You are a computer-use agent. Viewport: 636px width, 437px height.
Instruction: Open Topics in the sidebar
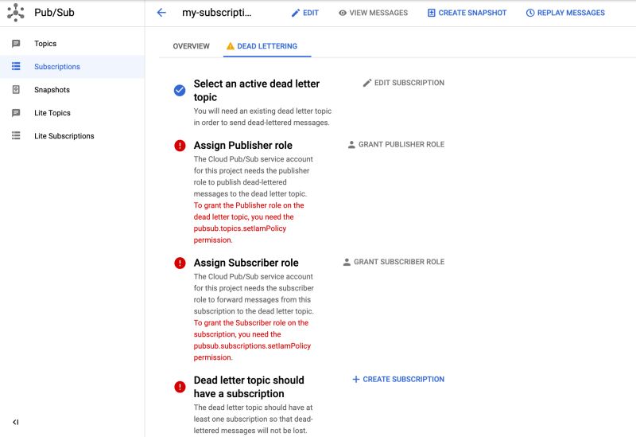tap(72, 44)
